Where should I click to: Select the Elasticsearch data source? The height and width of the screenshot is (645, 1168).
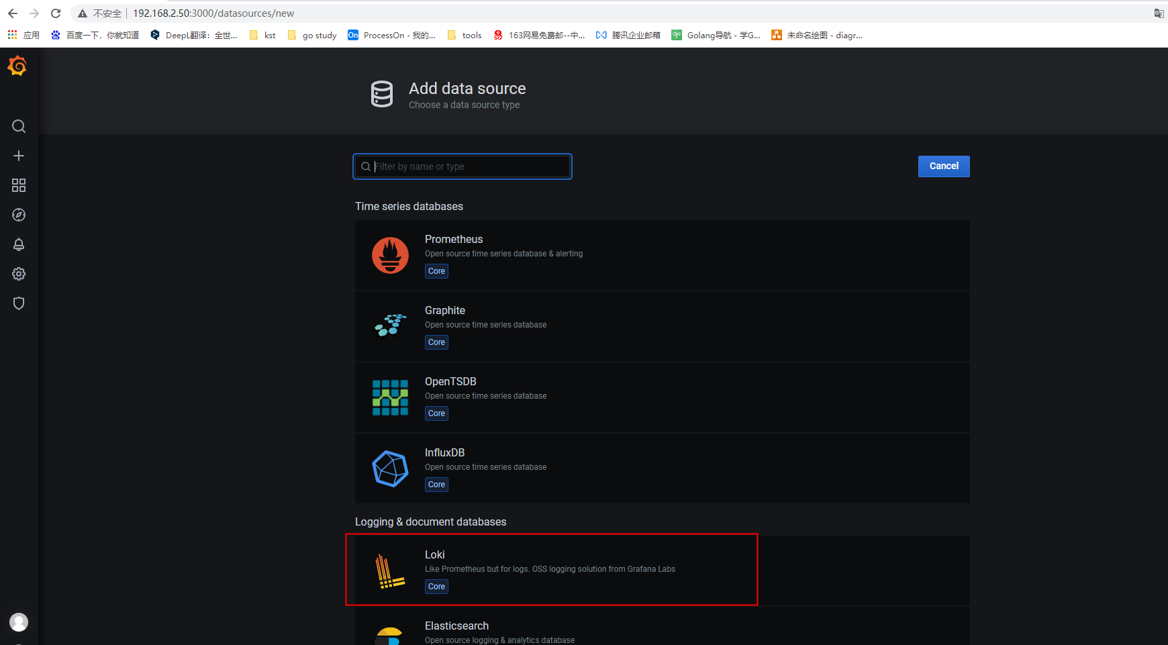663,626
